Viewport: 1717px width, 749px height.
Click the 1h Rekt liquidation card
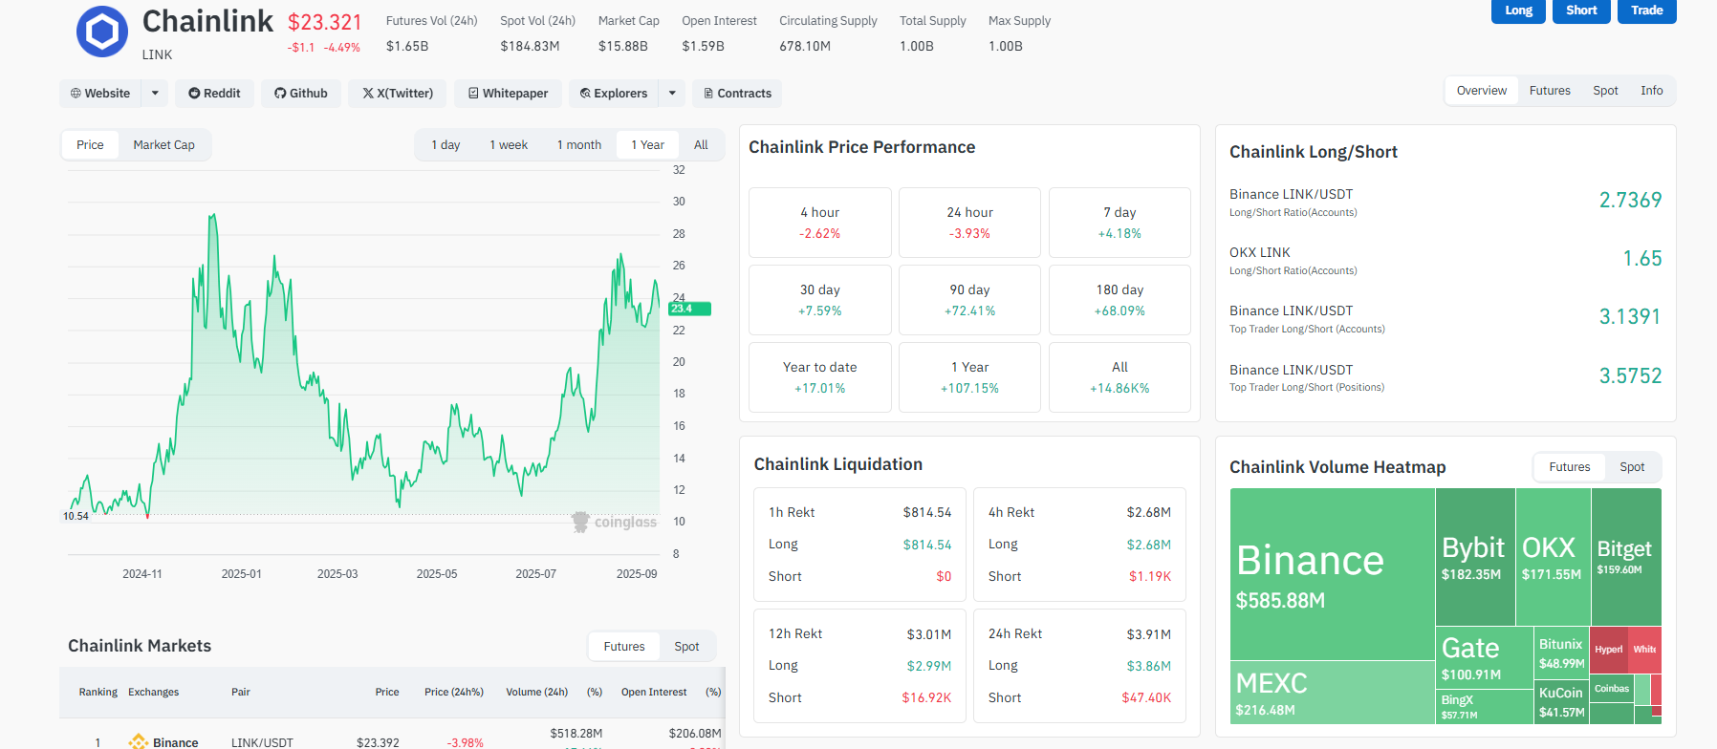(860, 545)
